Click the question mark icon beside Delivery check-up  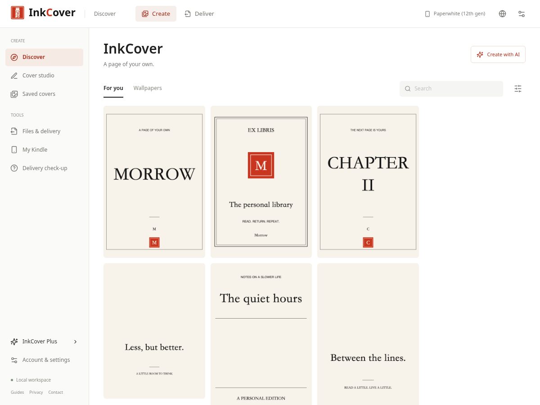click(14, 168)
